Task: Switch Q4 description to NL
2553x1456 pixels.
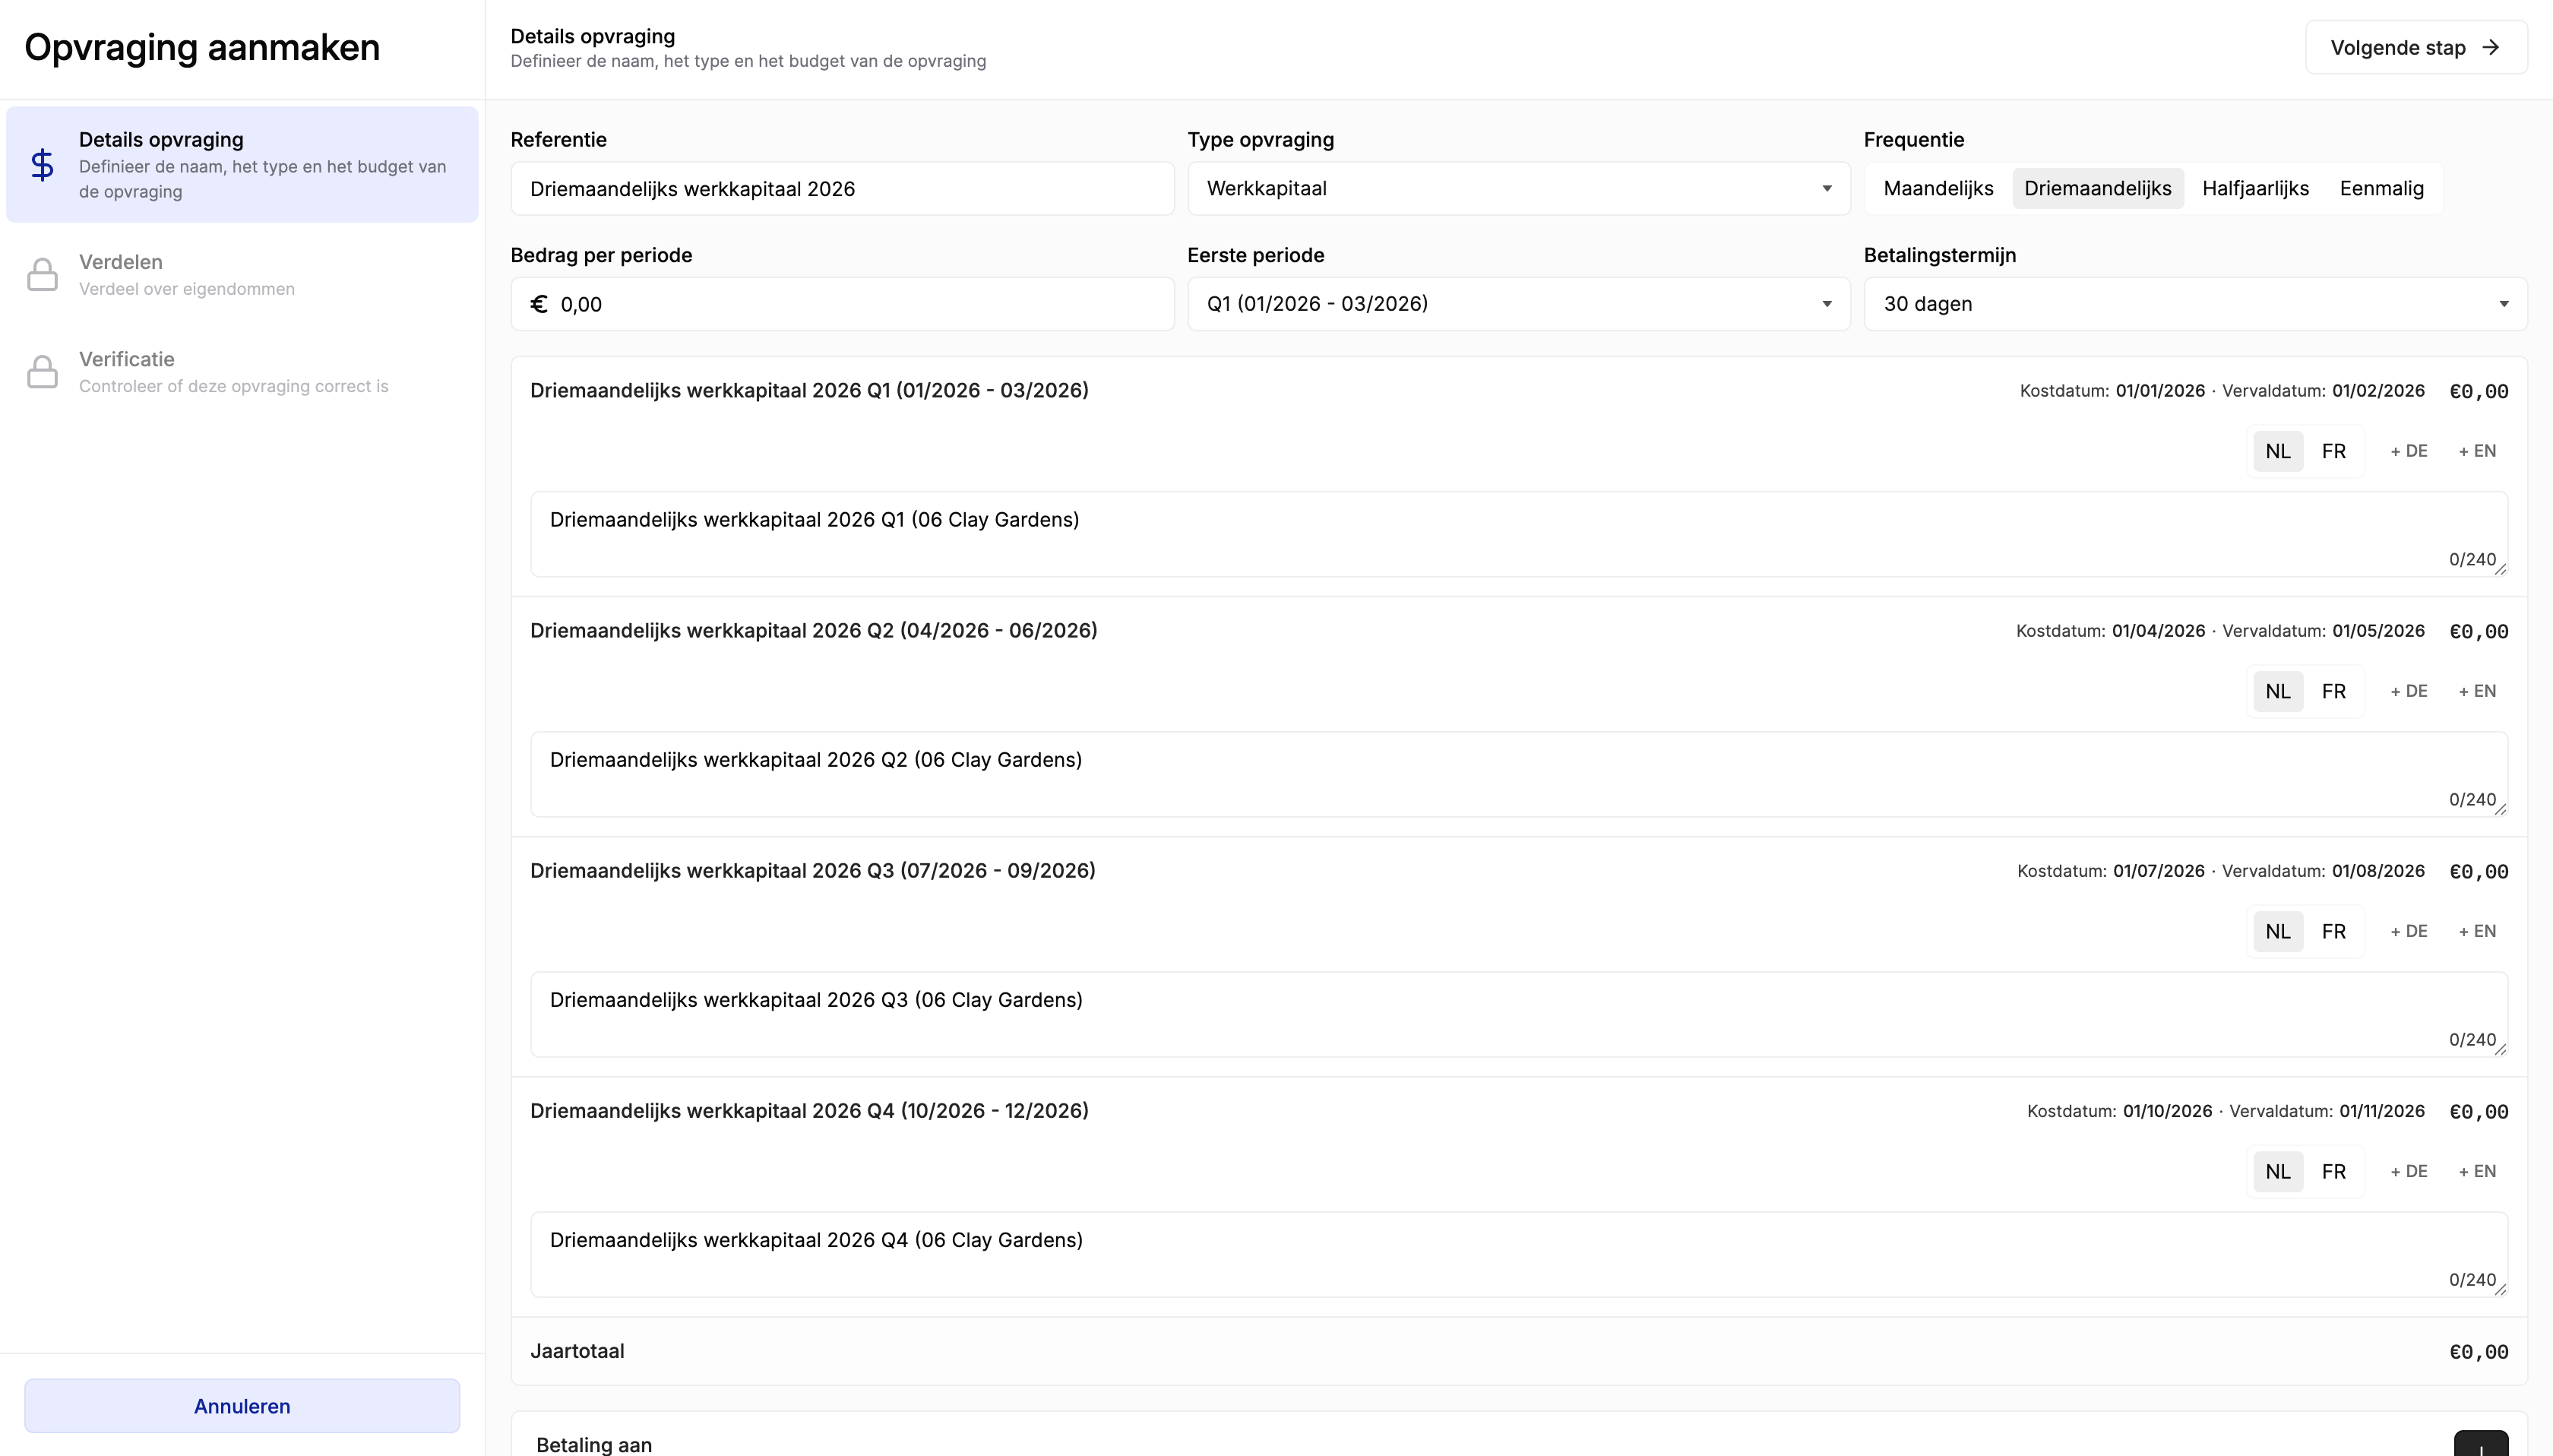Action: pos(2278,1171)
